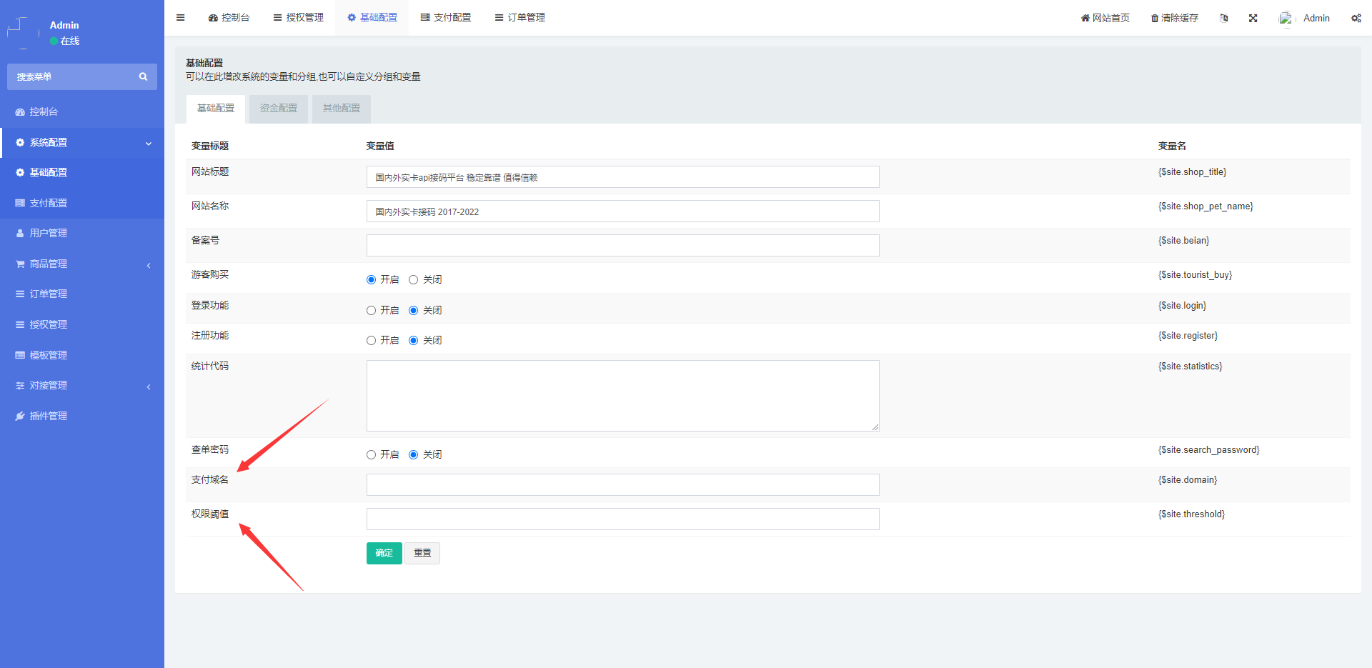
Task: Open 插件管理 in the sidebar
Action: (48, 416)
